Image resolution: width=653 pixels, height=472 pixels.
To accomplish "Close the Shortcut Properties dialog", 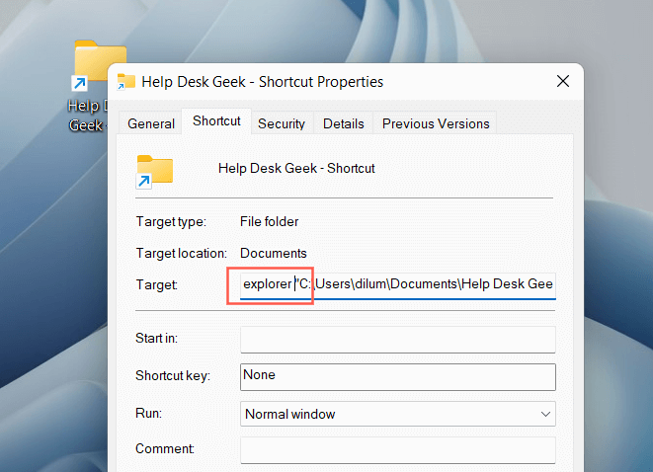I will [x=563, y=81].
